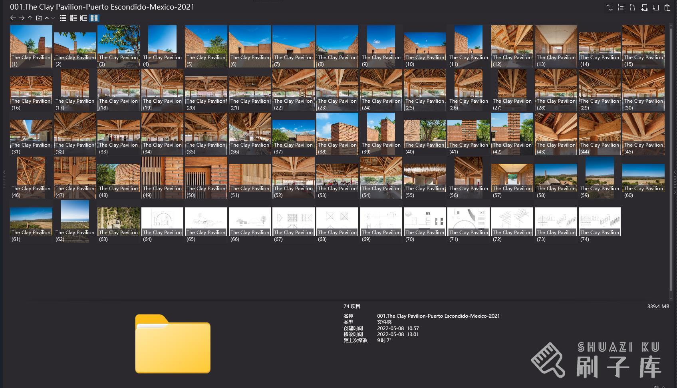
Task: Go back to the previous folder
Action: 13,18
